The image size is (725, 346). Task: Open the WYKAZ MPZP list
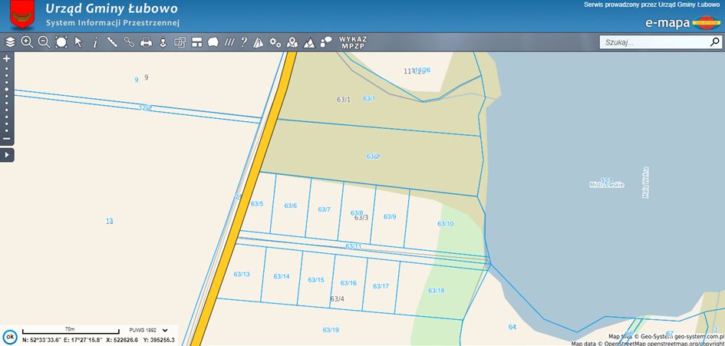coord(353,42)
